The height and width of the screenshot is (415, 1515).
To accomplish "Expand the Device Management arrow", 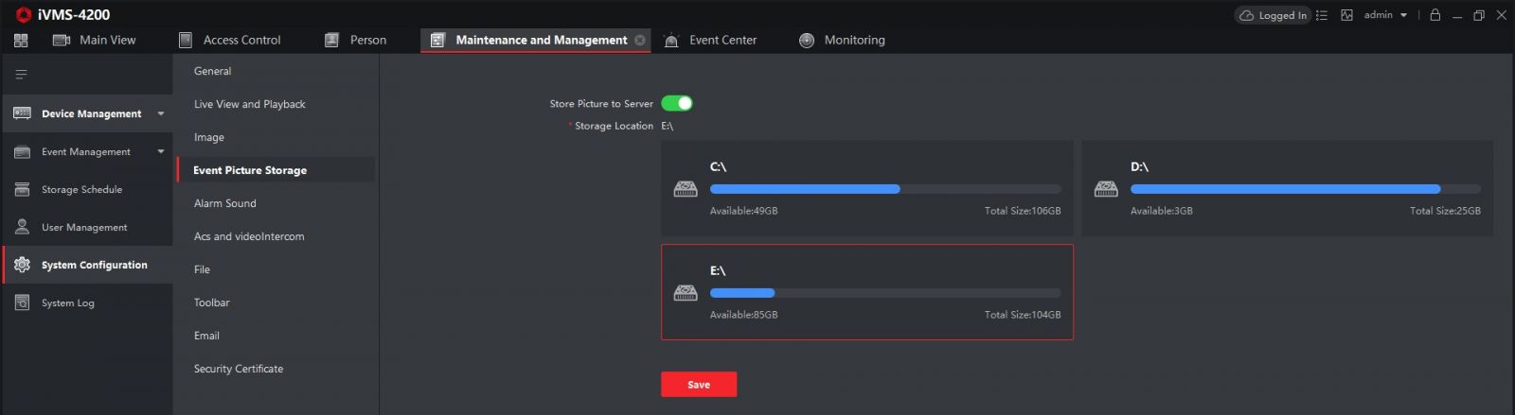I will pos(161,114).
